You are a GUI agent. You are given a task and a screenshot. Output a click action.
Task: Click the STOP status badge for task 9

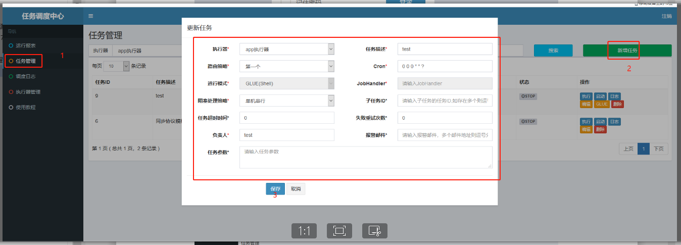527,96
